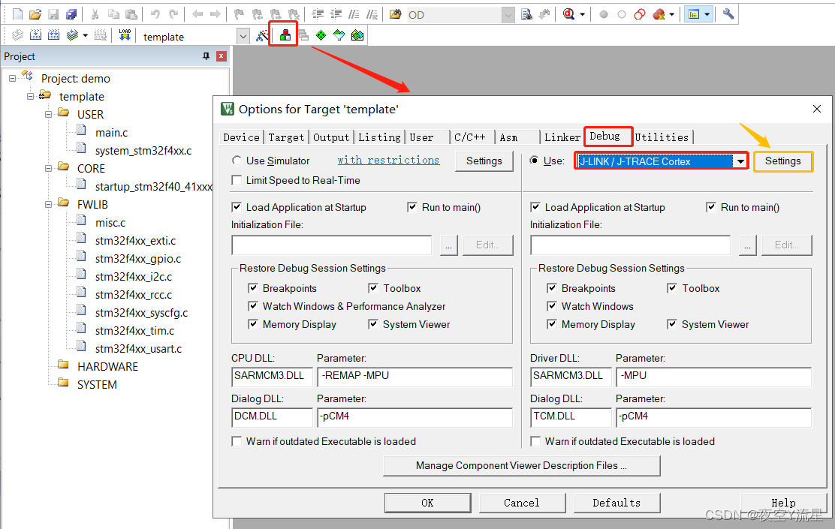This screenshot has height=529, width=835.
Task: Open J-LINK driver Settings button
Action: tap(782, 161)
